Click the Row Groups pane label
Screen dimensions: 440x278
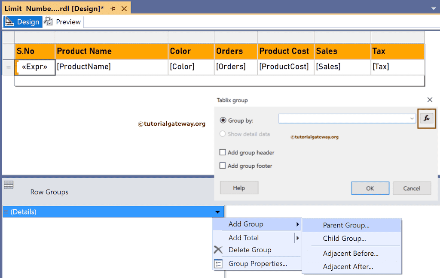pos(49,192)
